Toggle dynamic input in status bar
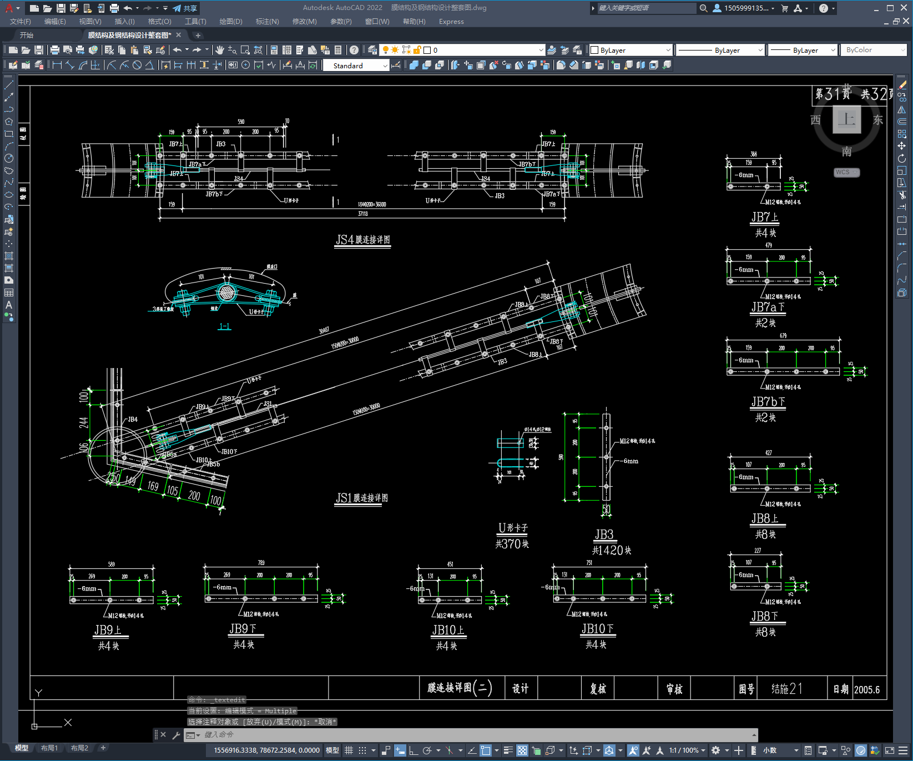 [400, 750]
